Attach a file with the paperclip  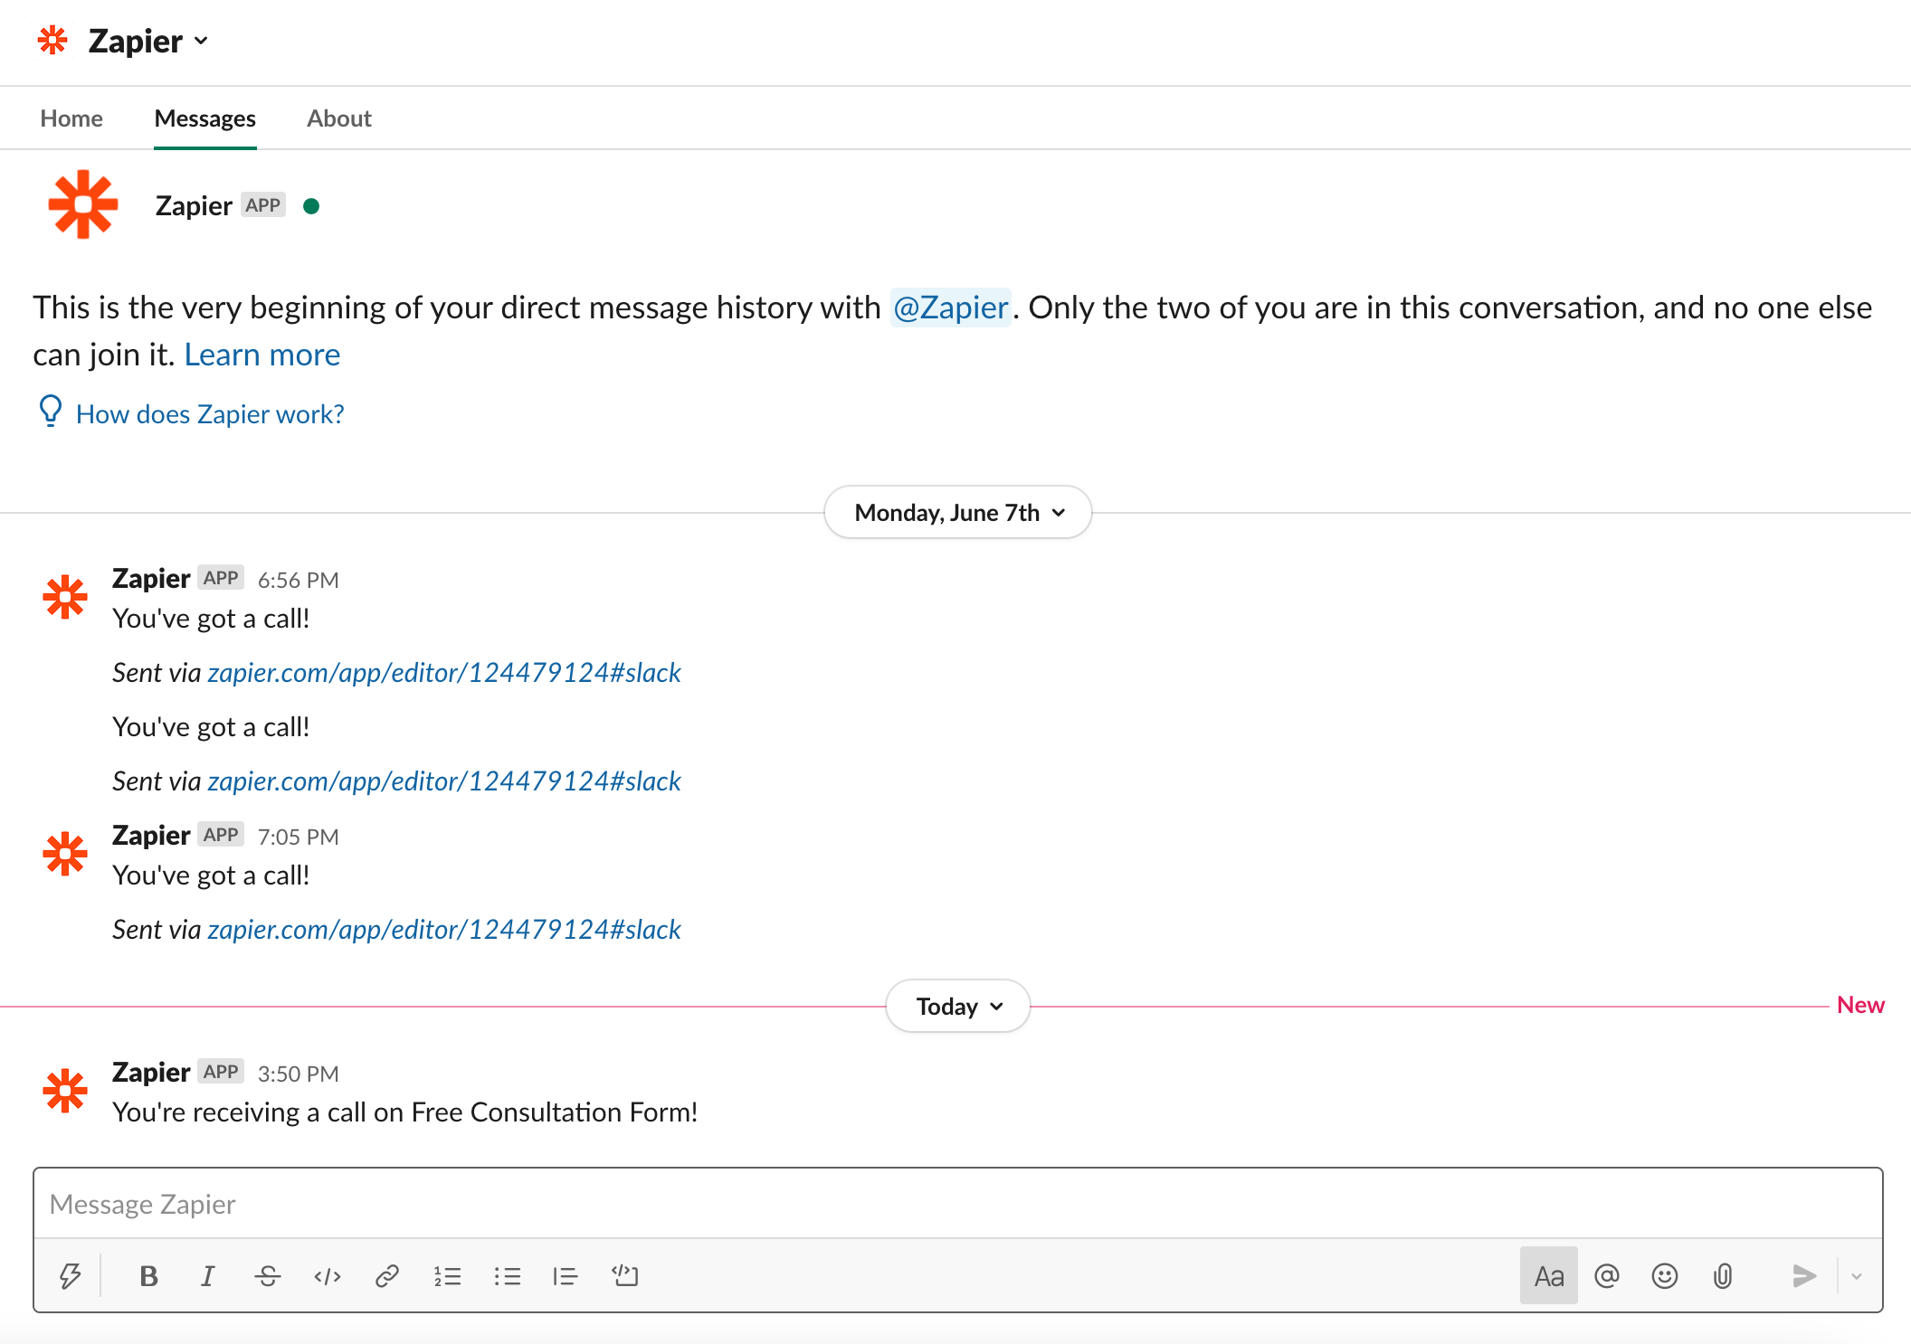[x=1723, y=1276]
